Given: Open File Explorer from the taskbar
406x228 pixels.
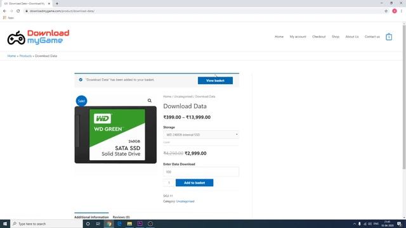Looking at the screenshot, I should click(x=129, y=224).
